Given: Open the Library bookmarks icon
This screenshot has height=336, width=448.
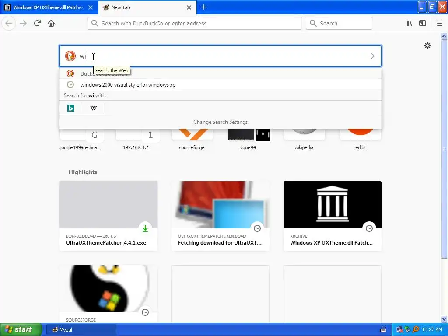Looking at the screenshot, I should (409, 24).
